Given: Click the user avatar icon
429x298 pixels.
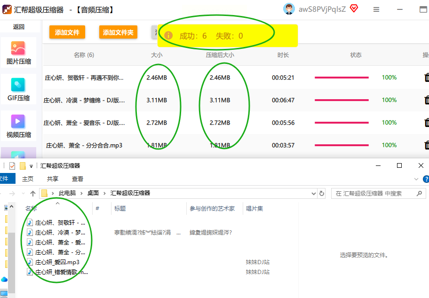Looking at the screenshot, I should coord(289,9).
